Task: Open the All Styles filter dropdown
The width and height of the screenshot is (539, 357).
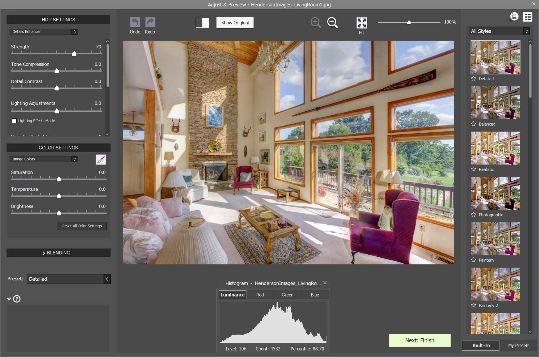Action: click(499, 31)
